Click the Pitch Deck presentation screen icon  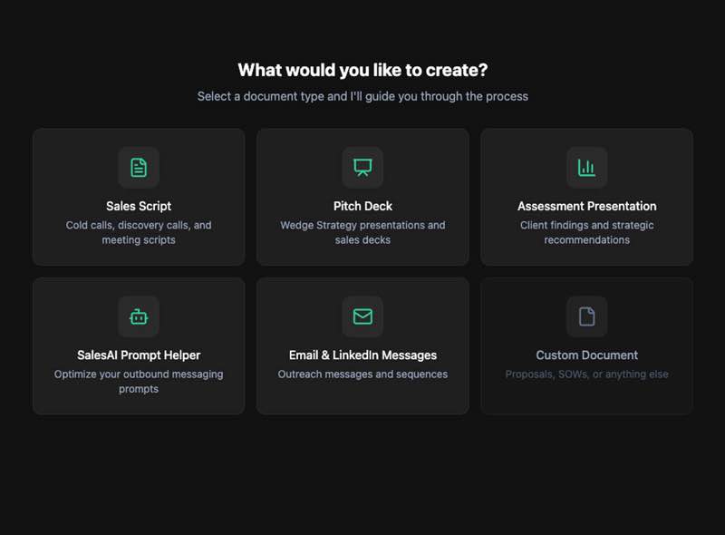coord(362,168)
